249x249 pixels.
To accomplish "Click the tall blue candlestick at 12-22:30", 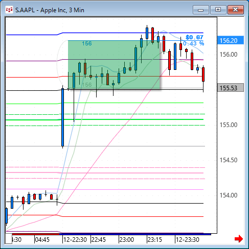I will [63, 117].
